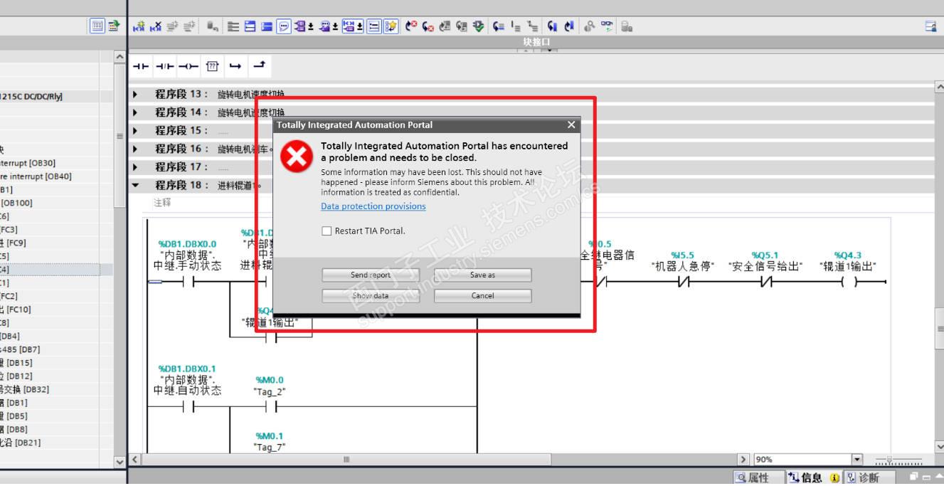
Task: Toggle the free-form comments speech-bubble icon
Action: point(284,26)
